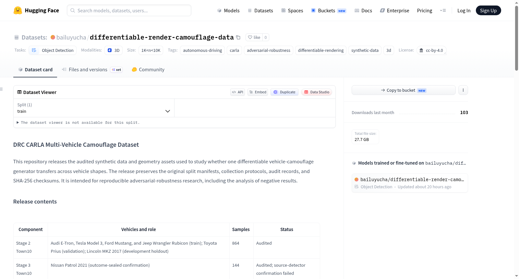Click the Stage 3 Town10 table cell
This screenshot has width=519, height=279.
30,269
